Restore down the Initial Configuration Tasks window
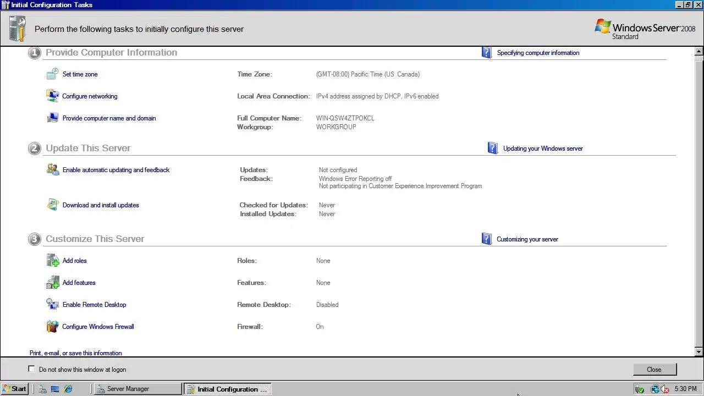This screenshot has height=396, width=704. 688,4
